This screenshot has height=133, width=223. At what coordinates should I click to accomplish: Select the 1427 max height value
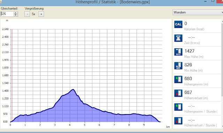click(189, 51)
